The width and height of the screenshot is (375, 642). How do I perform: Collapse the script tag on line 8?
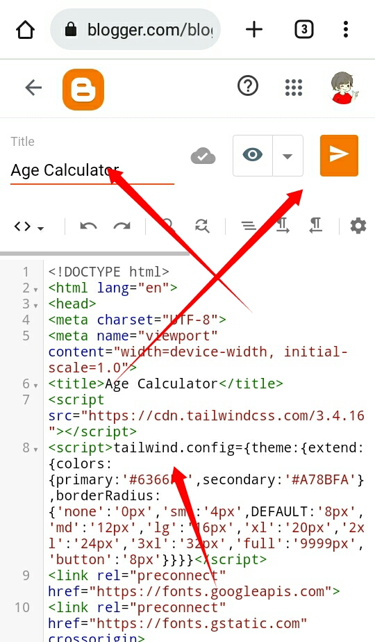click(x=35, y=449)
